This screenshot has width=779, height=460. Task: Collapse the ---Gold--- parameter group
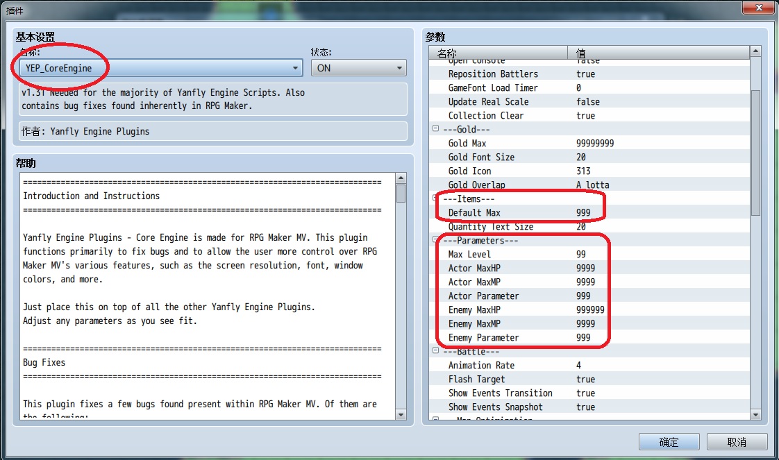point(436,128)
